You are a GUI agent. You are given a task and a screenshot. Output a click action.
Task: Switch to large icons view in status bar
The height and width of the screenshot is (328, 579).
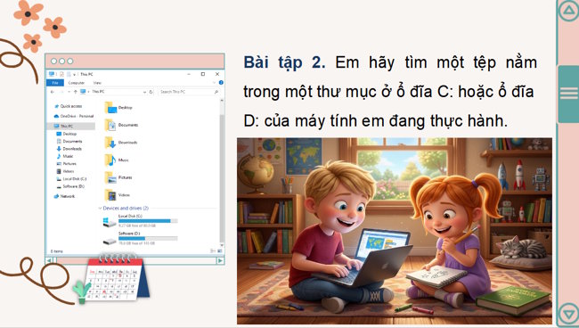[x=219, y=251]
